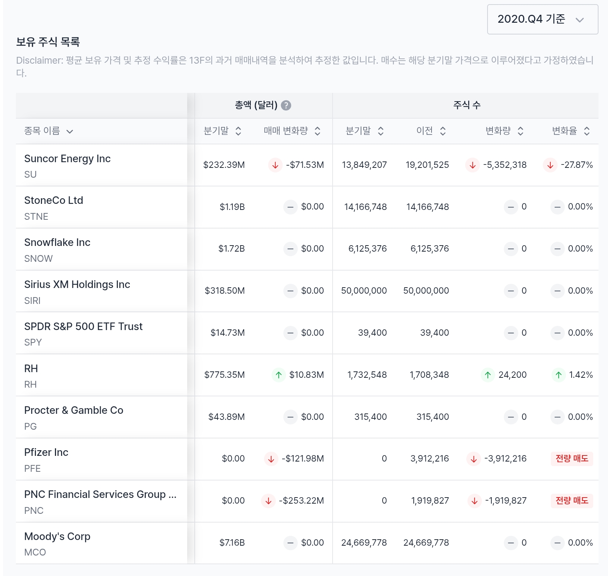Click RH's green up arrow by $10.83M
608x576 pixels.
tap(279, 375)
